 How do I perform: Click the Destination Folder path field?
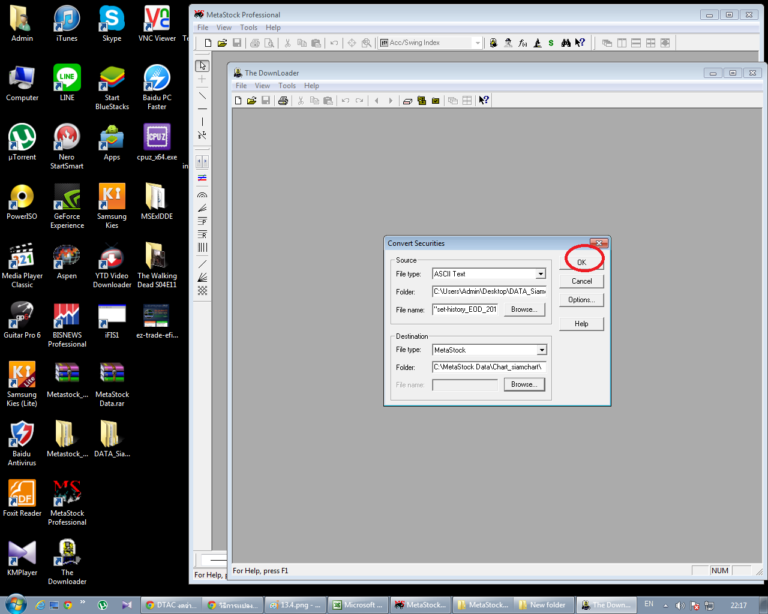tap(489, 367)
